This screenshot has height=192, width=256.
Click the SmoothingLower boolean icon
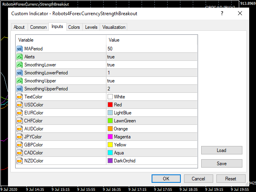(x=19, y=65)
